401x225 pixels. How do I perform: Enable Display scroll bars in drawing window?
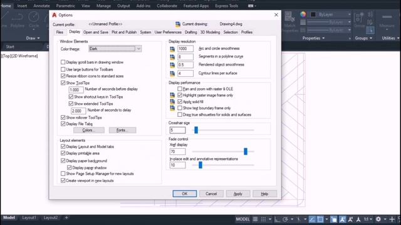click(x=63, y=62)
